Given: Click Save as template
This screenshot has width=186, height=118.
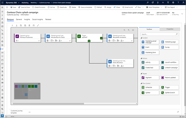Looking at the screenshot, I should click(85, 7).
